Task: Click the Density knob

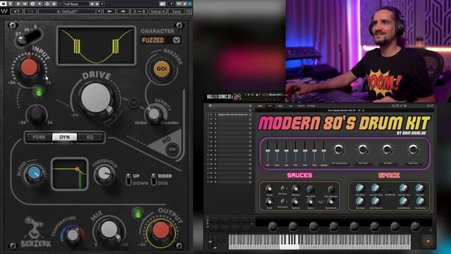Action: 154,114
